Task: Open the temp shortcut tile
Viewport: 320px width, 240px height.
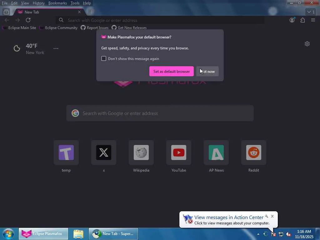Action: (66, 152)
